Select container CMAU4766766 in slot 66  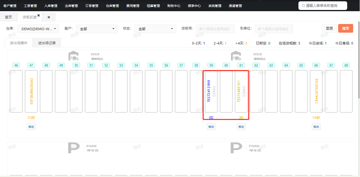(316, 91)
